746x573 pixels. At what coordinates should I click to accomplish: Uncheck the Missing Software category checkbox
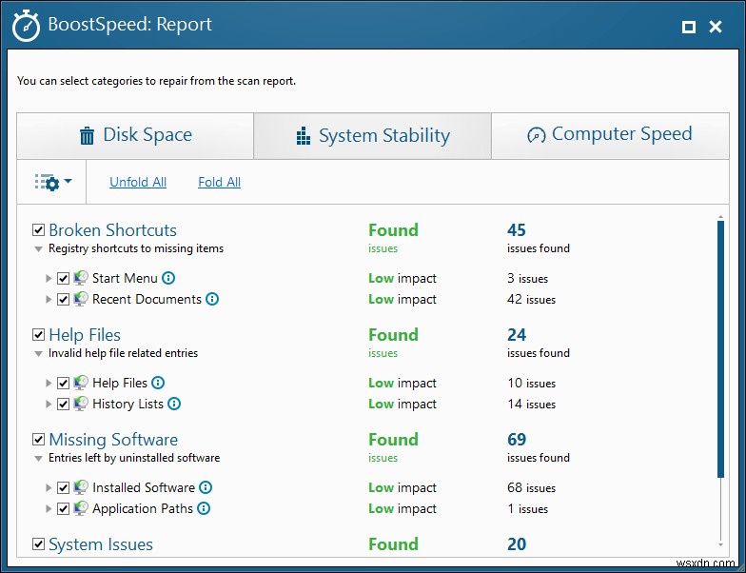pos(38,440)
